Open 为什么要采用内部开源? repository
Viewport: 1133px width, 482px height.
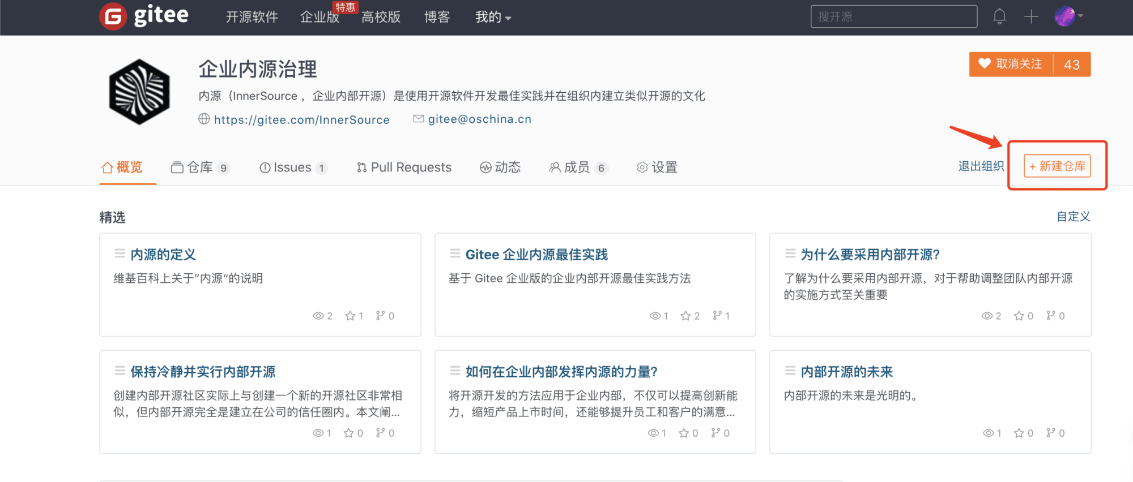[x=870, y=255]
